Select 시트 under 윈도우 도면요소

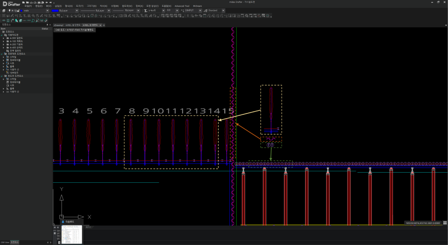[12, 85]
